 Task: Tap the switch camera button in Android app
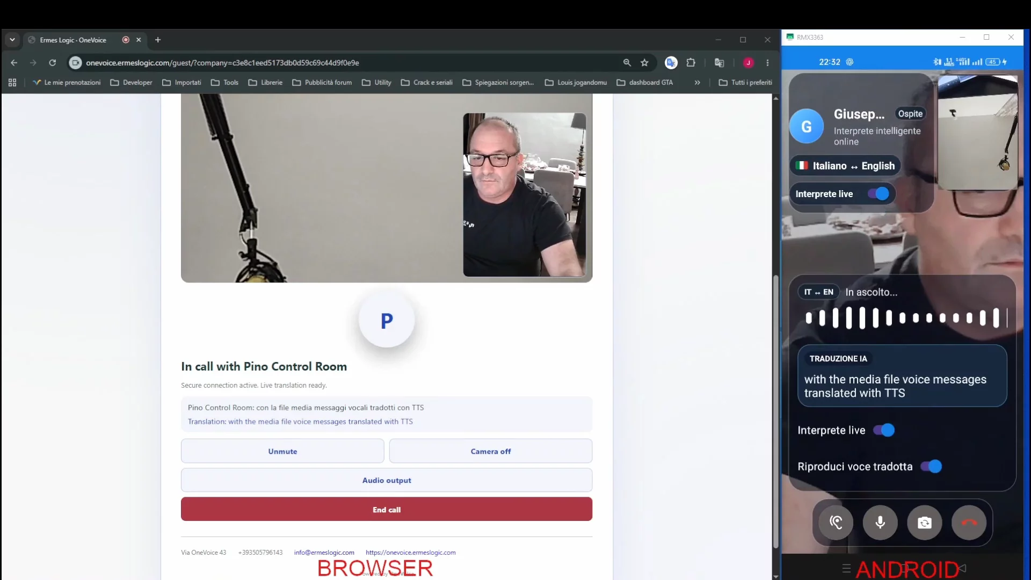click(x=925, y=523)
